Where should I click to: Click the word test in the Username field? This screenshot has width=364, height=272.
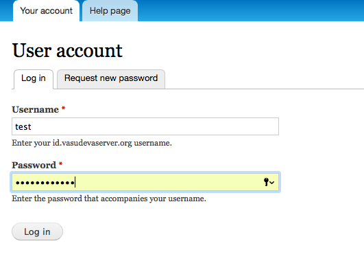[23, 127]
